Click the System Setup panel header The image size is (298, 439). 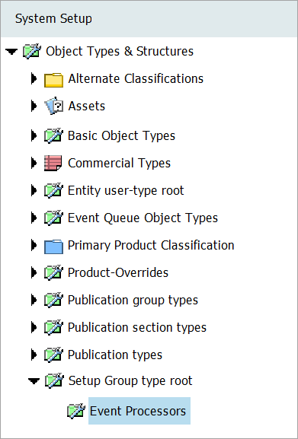tap(149, 19)
